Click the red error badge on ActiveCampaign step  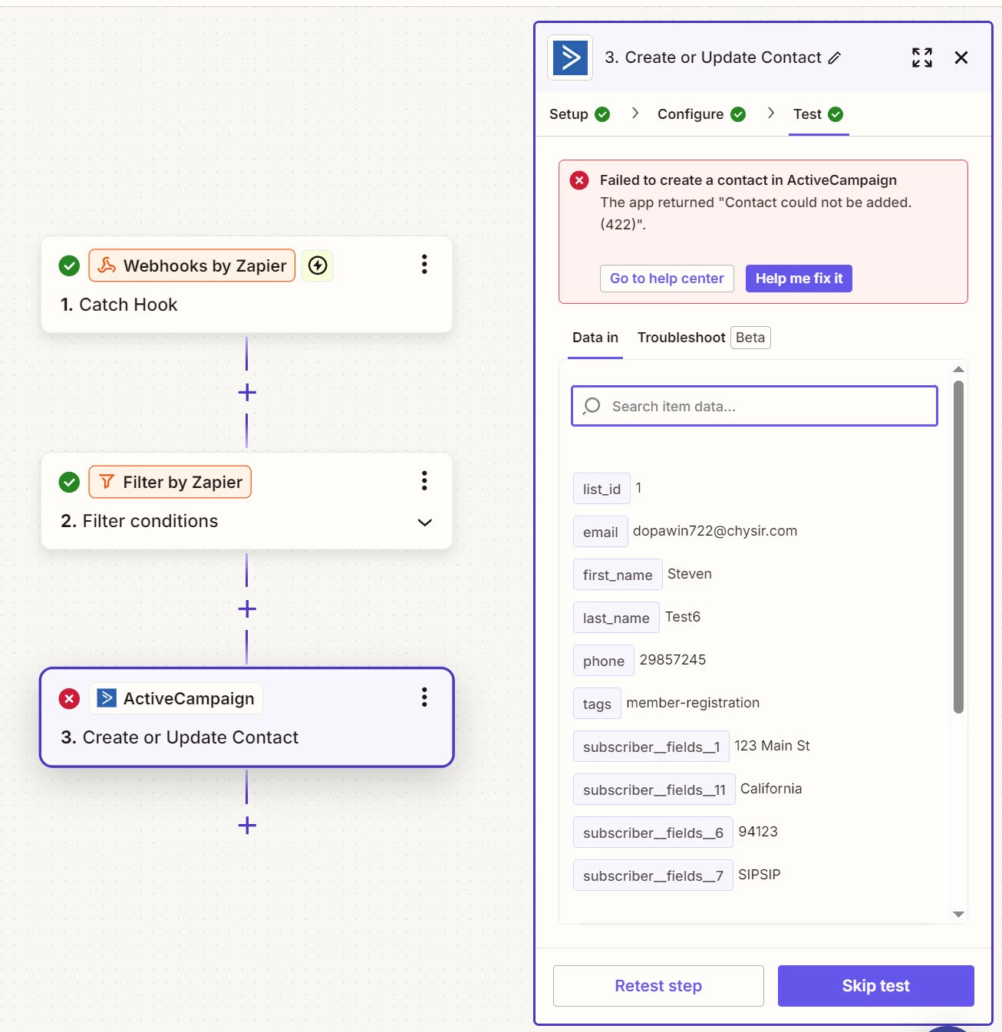pos(69,698)
